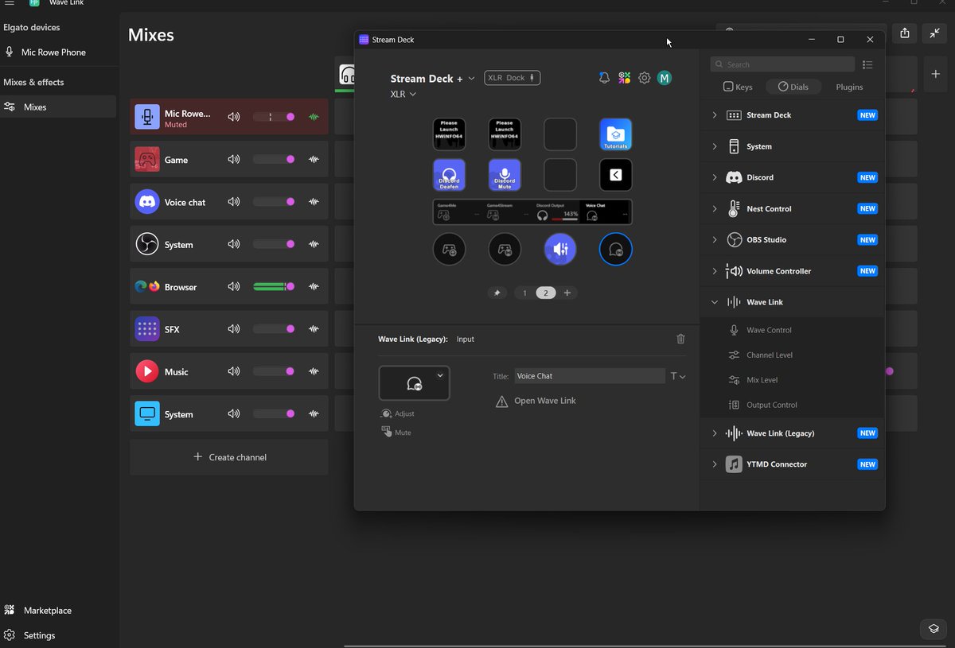Image resolution: width=955 pixels, height=648 pixels.
Task: Mute the Music channel speaker
Action: tap(234, 371)
